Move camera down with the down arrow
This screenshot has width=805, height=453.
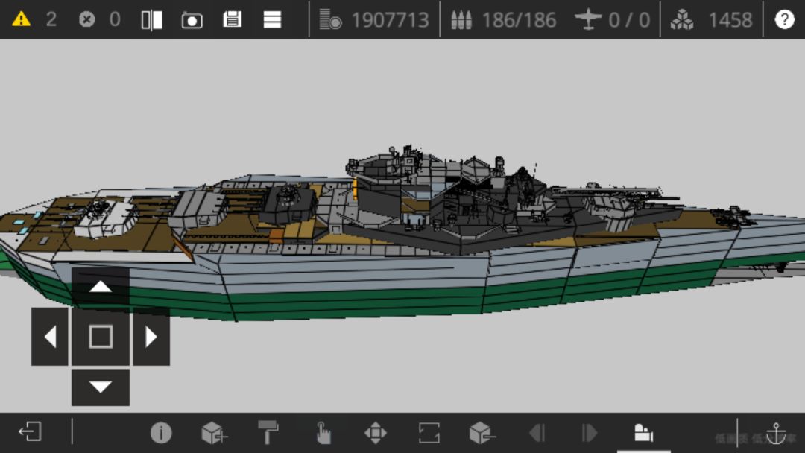[101, 387]
